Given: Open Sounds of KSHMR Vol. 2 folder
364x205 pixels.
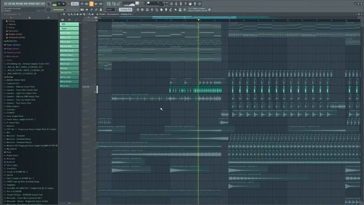Looking at the screenshot, I should point(17,172).
